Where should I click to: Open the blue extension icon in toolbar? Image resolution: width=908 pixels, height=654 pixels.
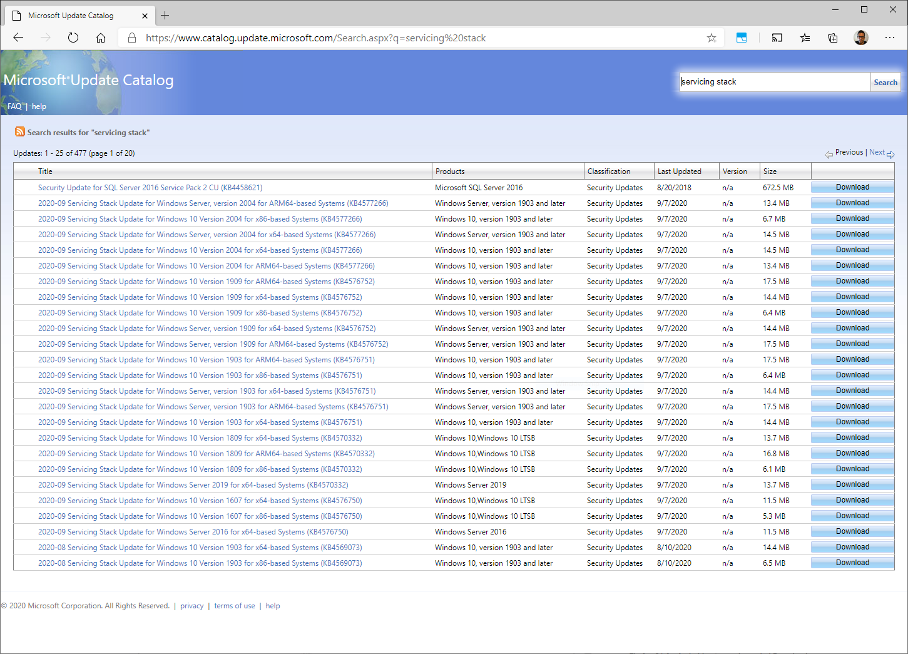[x=742, y=38]
